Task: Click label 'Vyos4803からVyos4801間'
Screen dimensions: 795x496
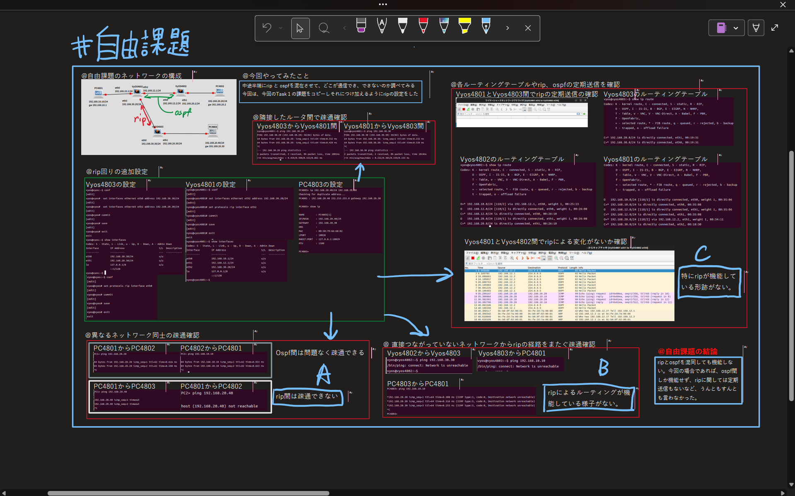Action: click(297, 126)
